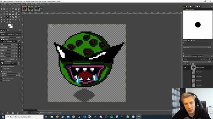Viewport: 213px width, 119px height.
Task: Select the Paintbrush tool beside Pencil
Action: tap(4, 17)
